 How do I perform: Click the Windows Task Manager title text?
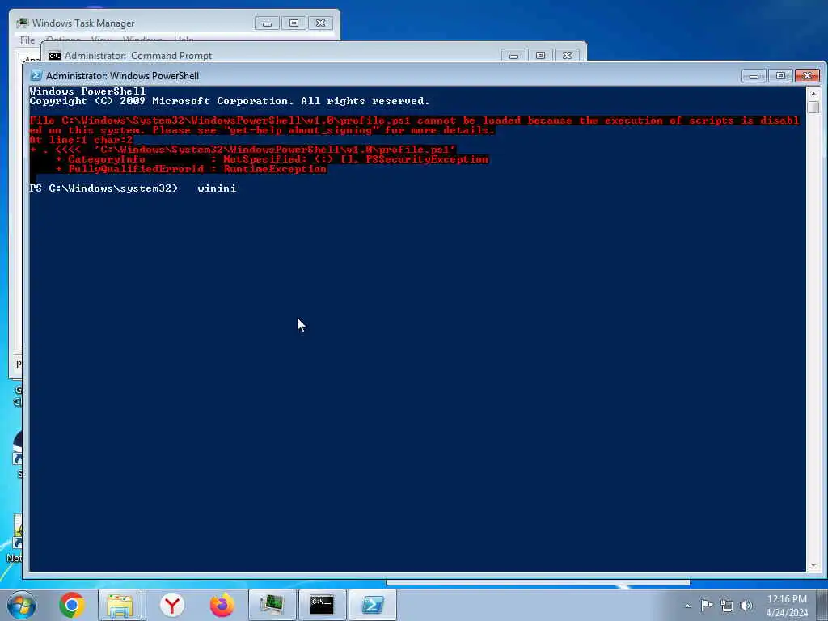(83, 23)
